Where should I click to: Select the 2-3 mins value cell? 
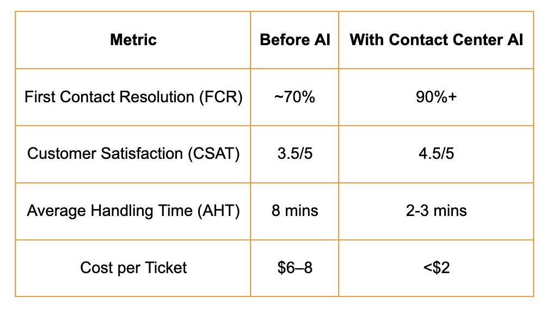(x=436, y=211)
